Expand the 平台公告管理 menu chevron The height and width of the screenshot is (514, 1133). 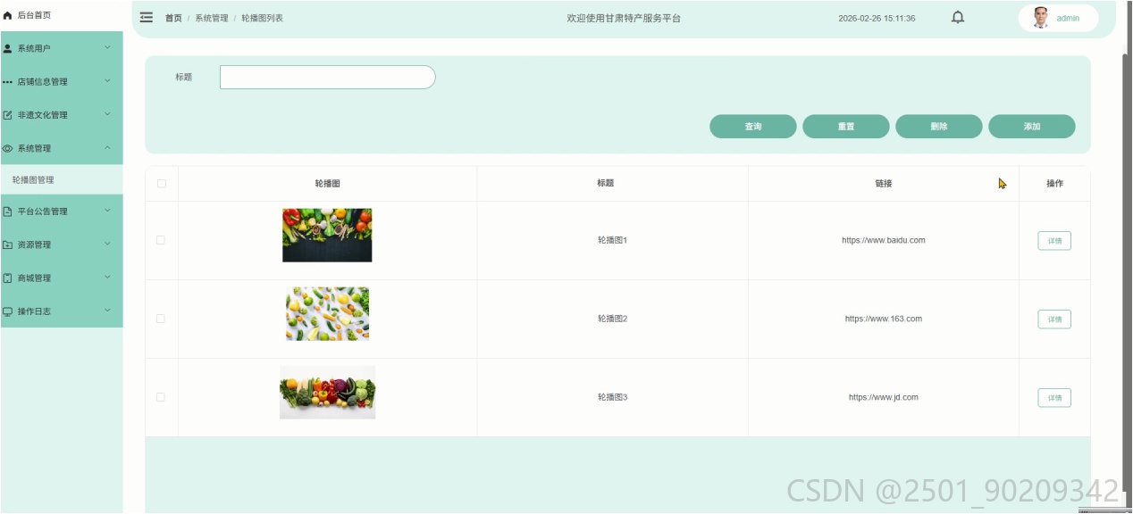coord(107,211)
